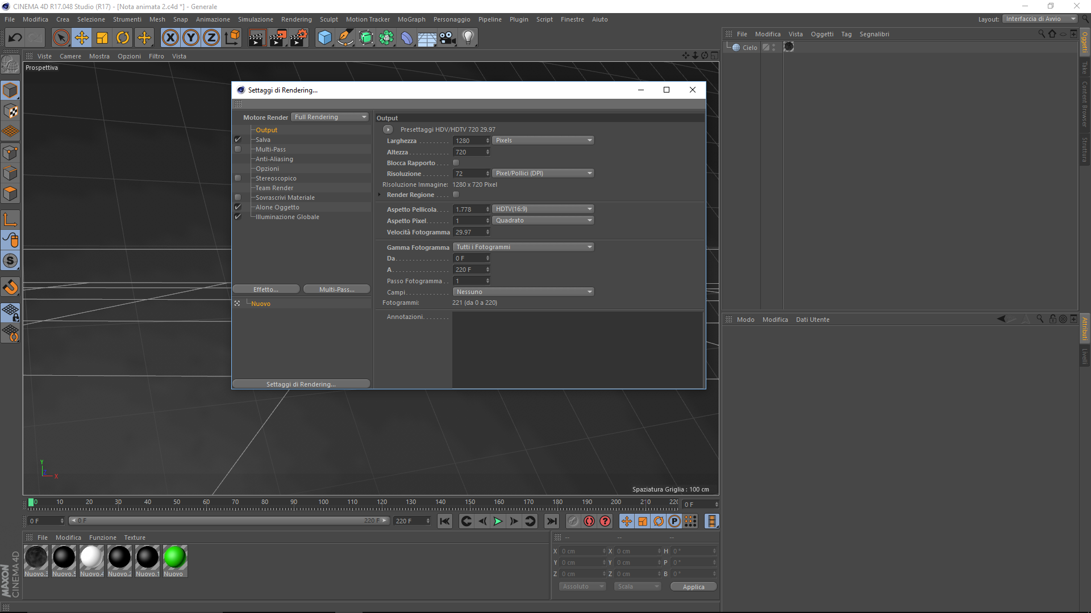Click the Camera object icon
Viewport: 1091px width, 613px height.
click(x=447, y=38)
